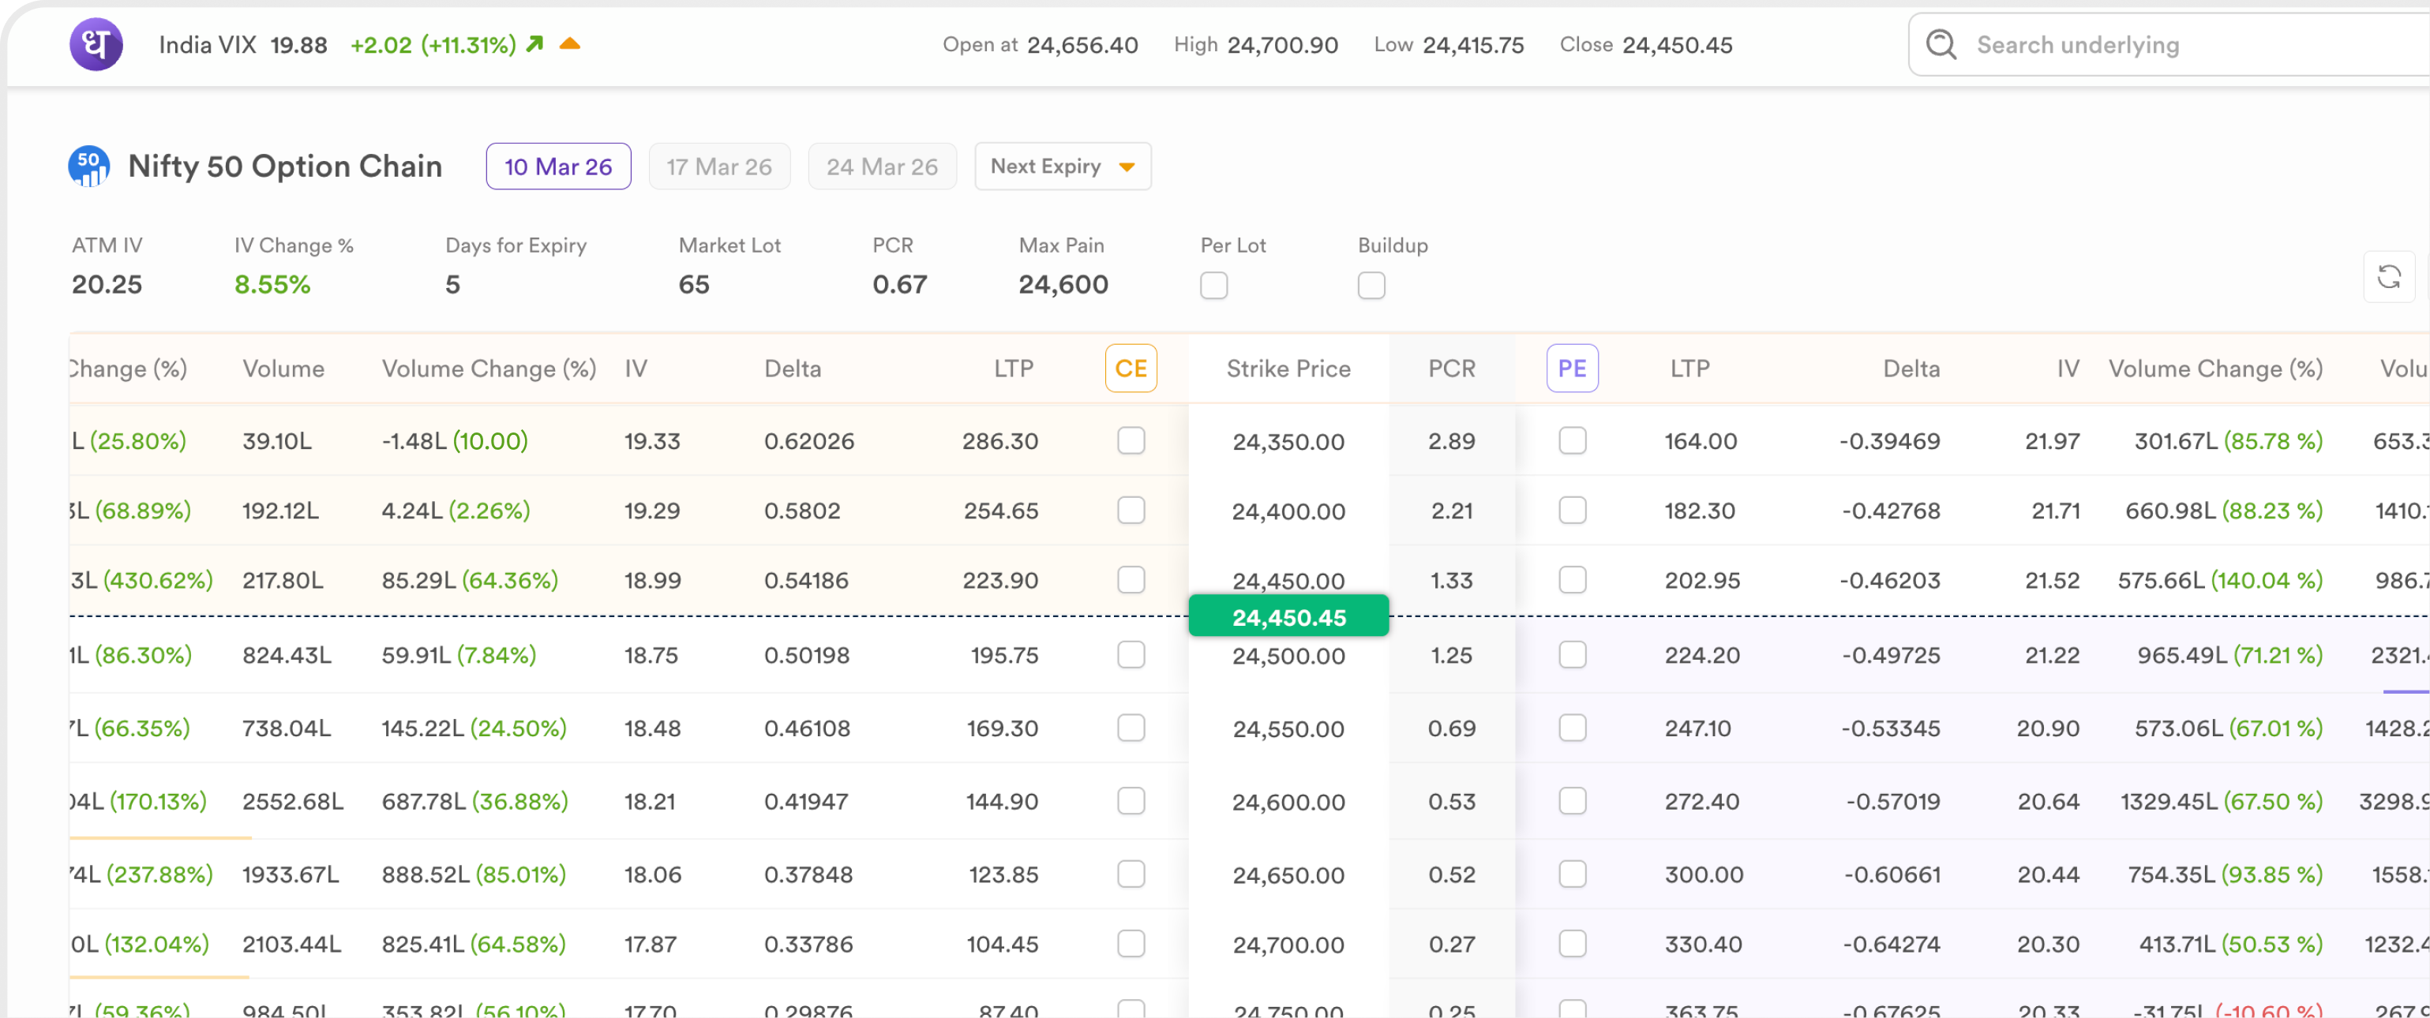Image resolution: width=2430 pixels, height=1018 pixels.
Task: Click the CE column badge
Action: click(x=1130, y=369)
